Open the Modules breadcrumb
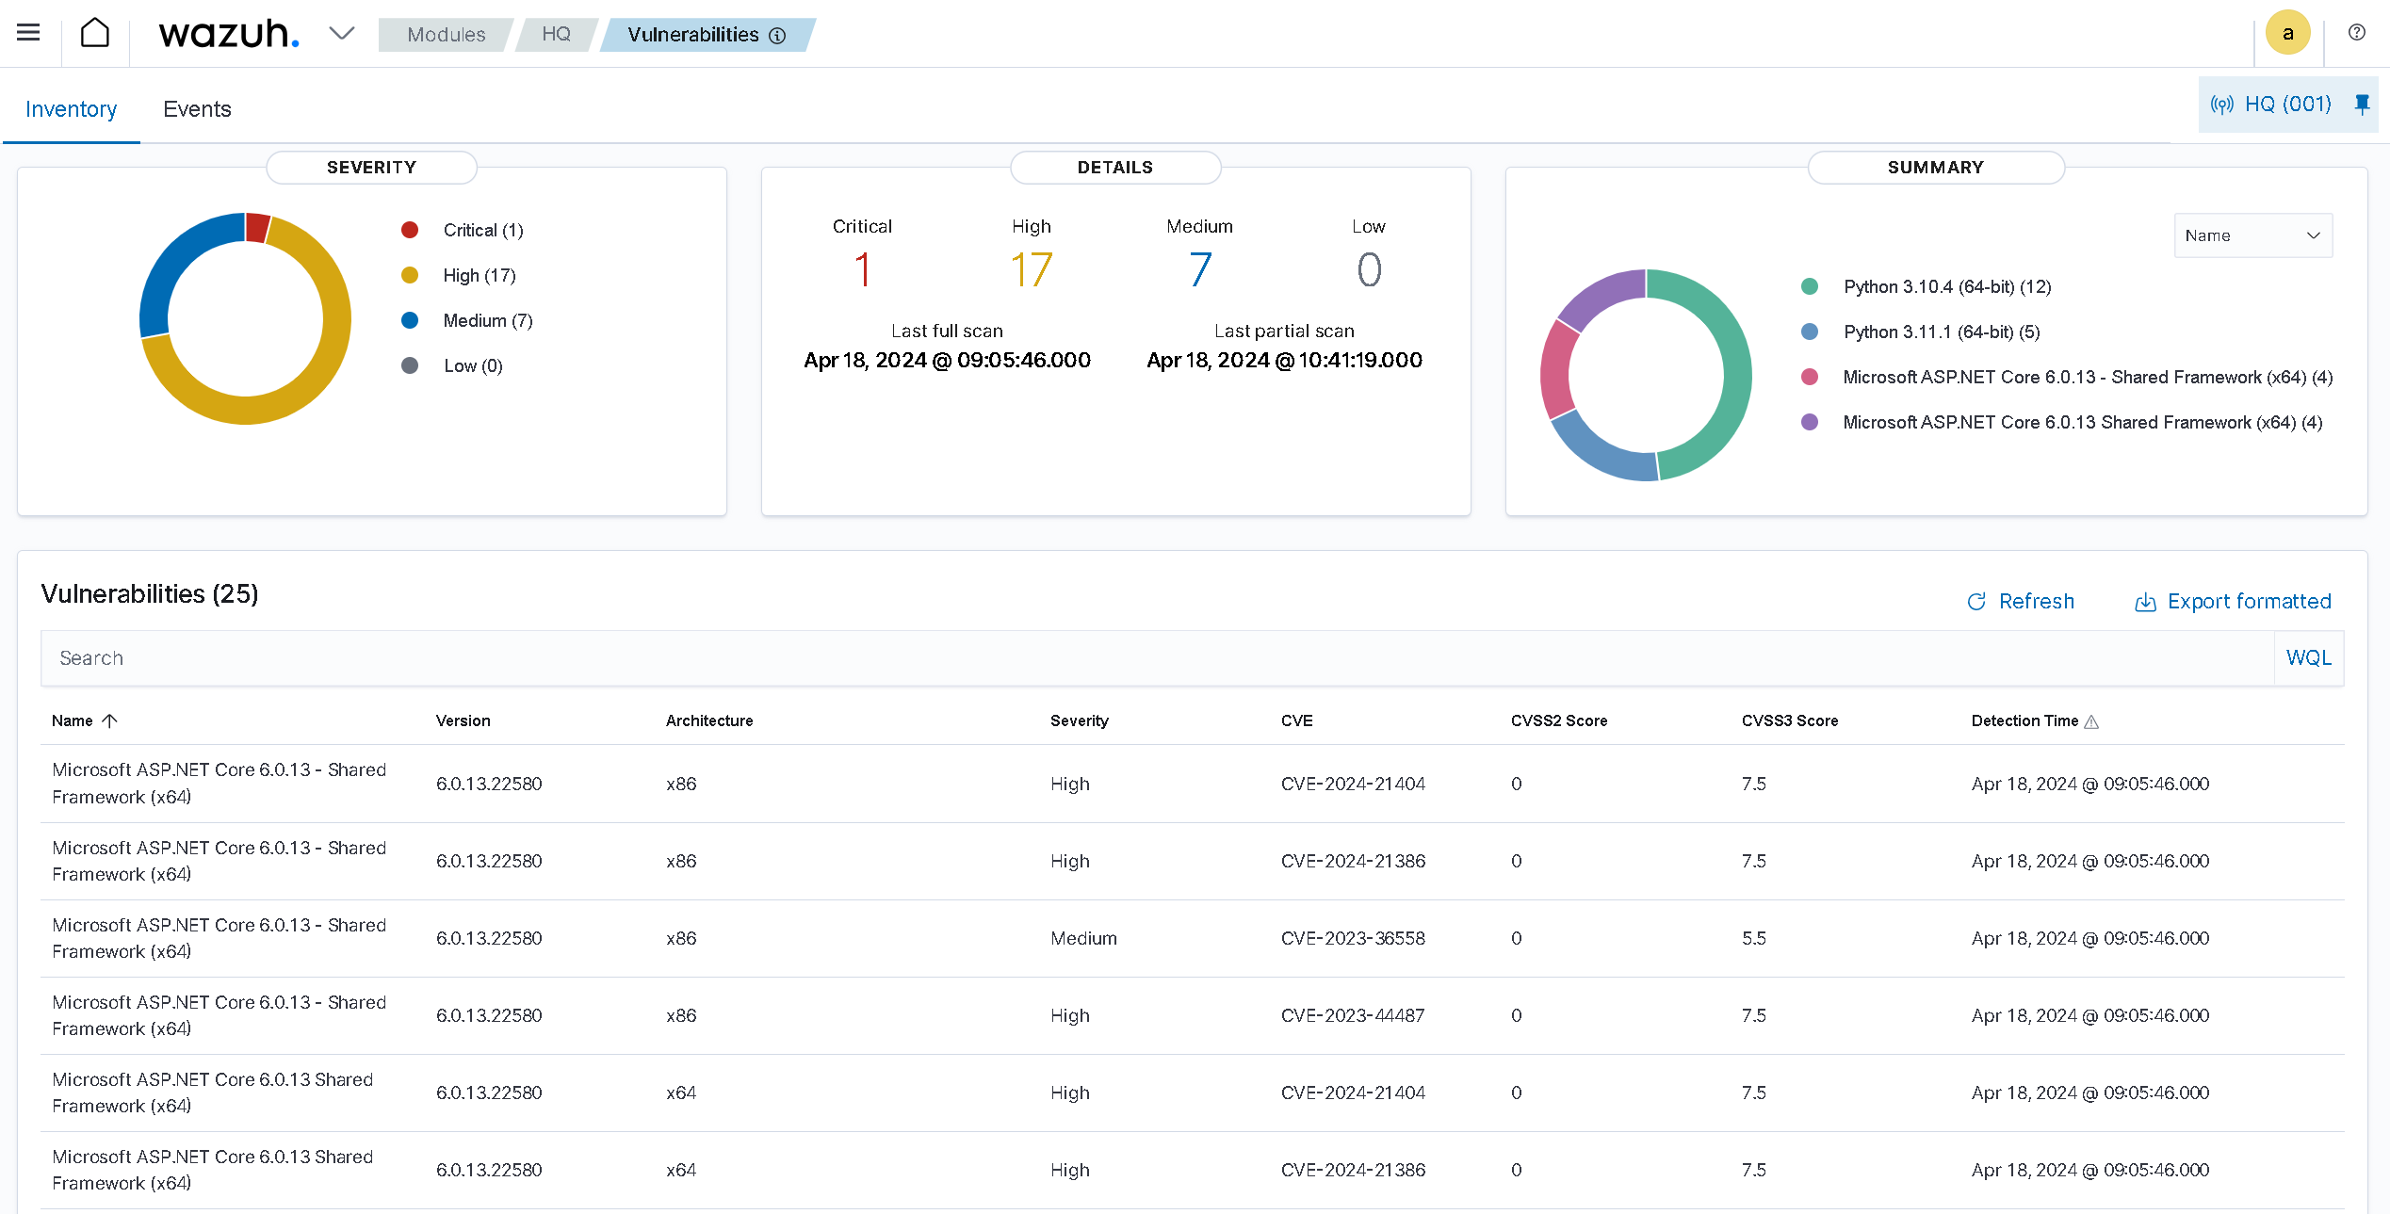This screenshot has height=1214, width=2390. coord(446,35)
